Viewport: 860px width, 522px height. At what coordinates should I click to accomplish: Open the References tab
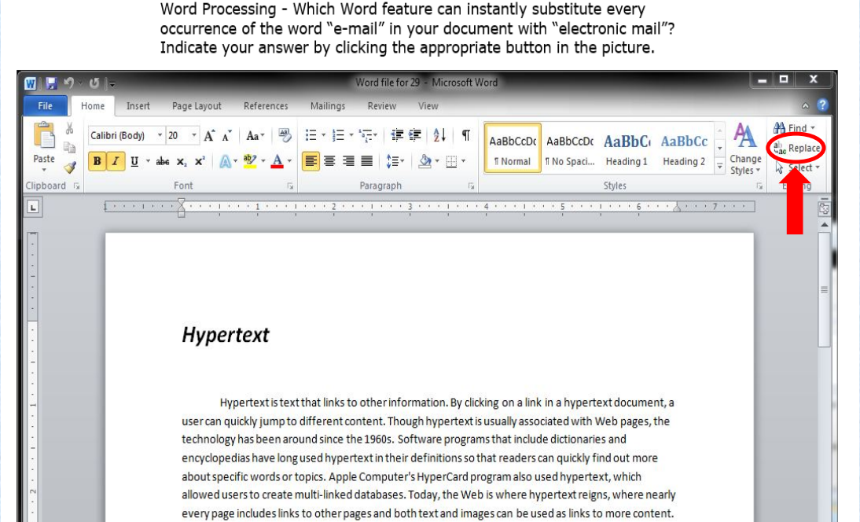[266, 106]
